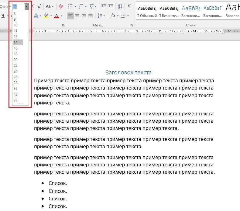240x211 pixels.
Task: Click the first Список bullet item
Action: pos(58,183)
